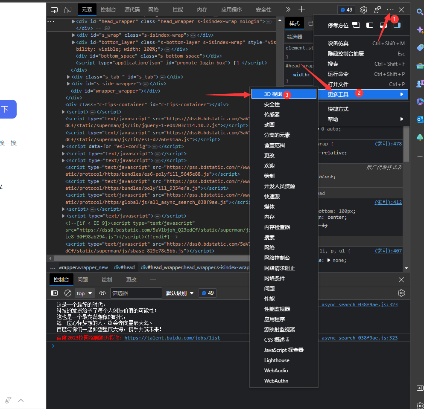Viewport: 424px width, 409px height.
Task: Click the send feedback icon
Action: point(377,10)
